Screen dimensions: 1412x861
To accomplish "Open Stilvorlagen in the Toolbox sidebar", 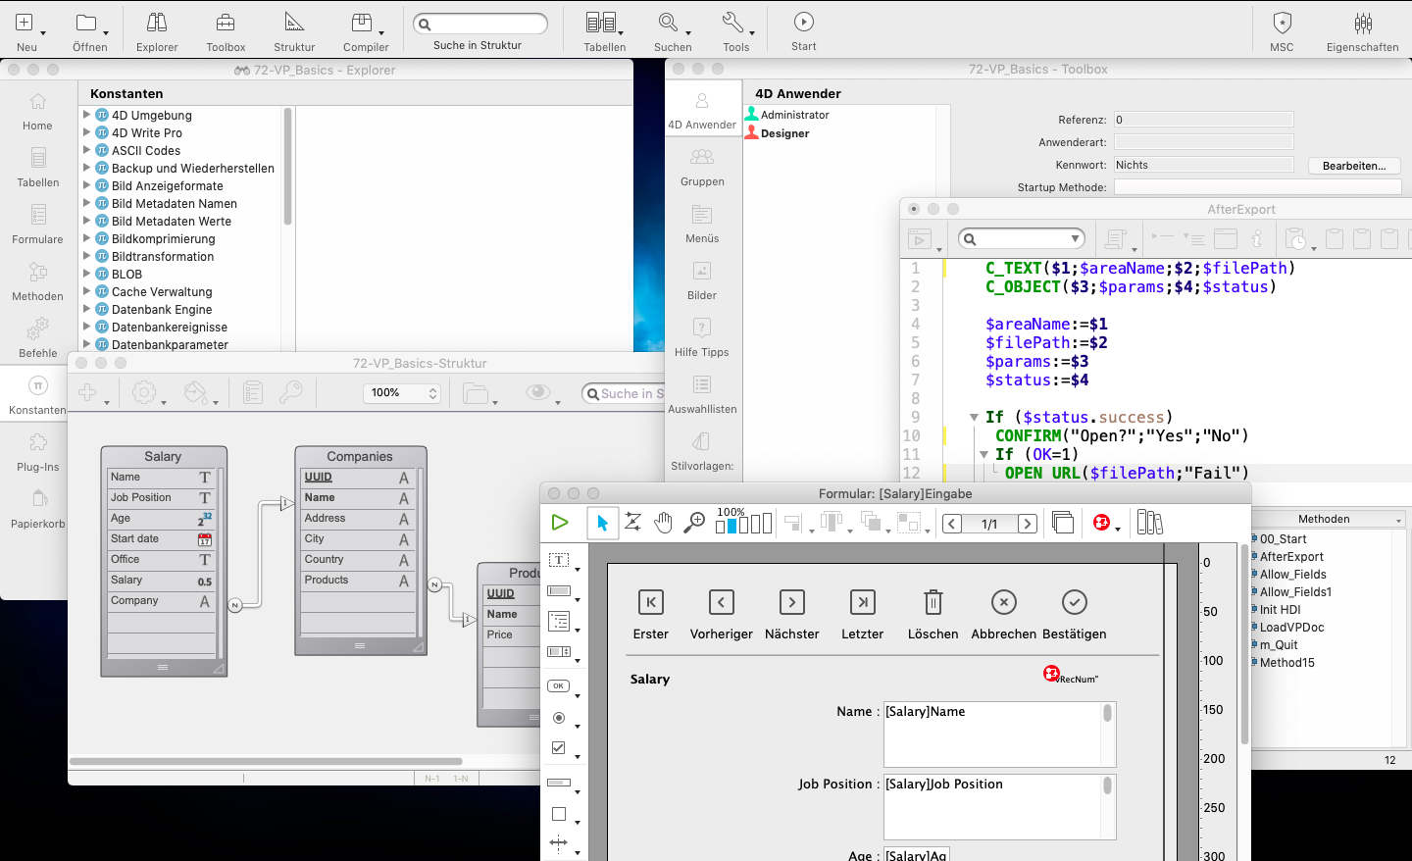I will 702,452.
